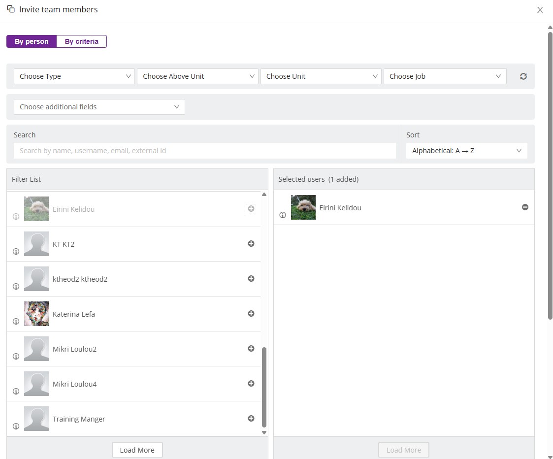Click the name 'Mikri Loulou2'
The image size is (553, 459).
(74, 349)
